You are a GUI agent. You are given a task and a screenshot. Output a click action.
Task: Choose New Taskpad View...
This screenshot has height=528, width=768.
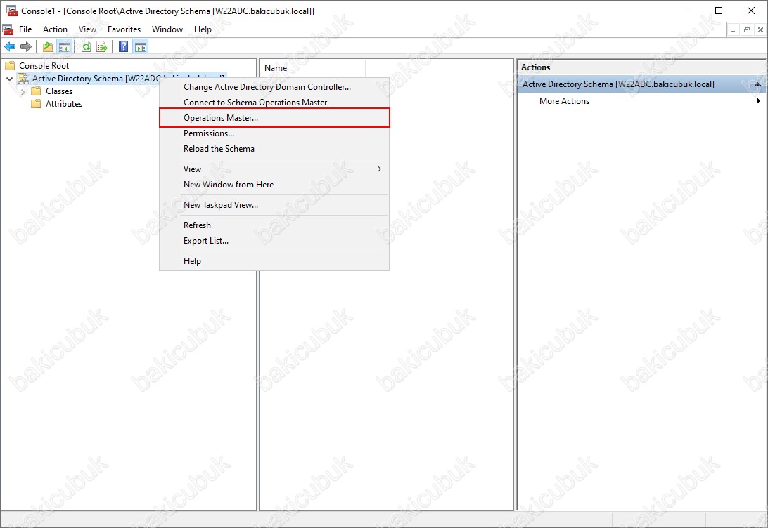tap(274, 205)
